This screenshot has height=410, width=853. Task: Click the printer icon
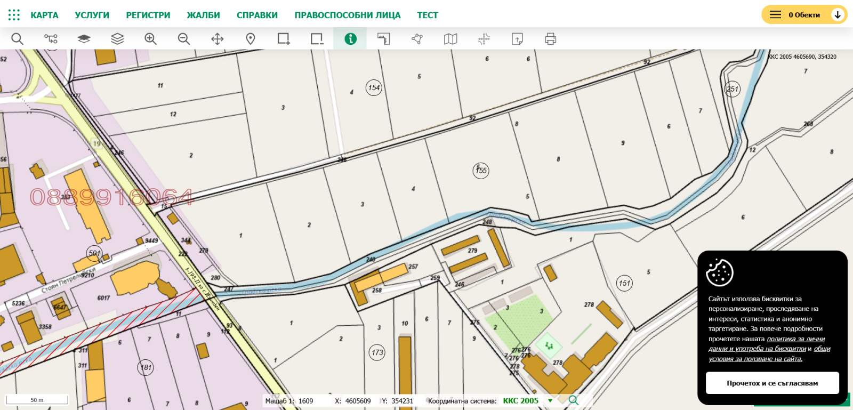tap(551, 39)
